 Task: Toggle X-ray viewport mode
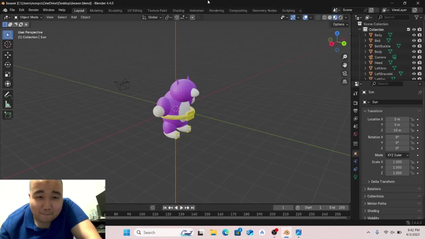click(x=317, y=17)
